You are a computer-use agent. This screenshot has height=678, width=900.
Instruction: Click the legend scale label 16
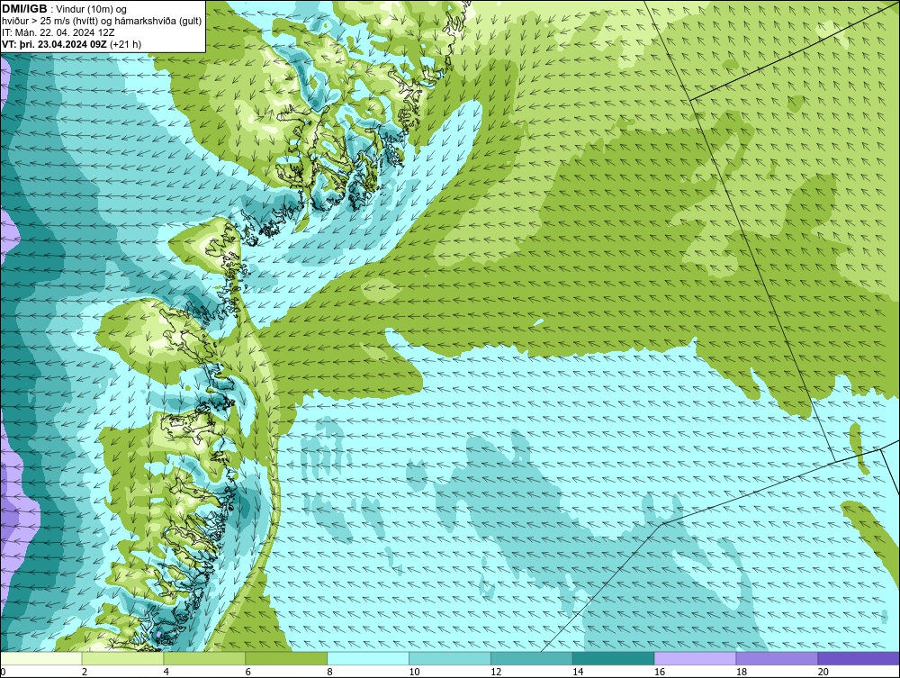tap(660, 672)
